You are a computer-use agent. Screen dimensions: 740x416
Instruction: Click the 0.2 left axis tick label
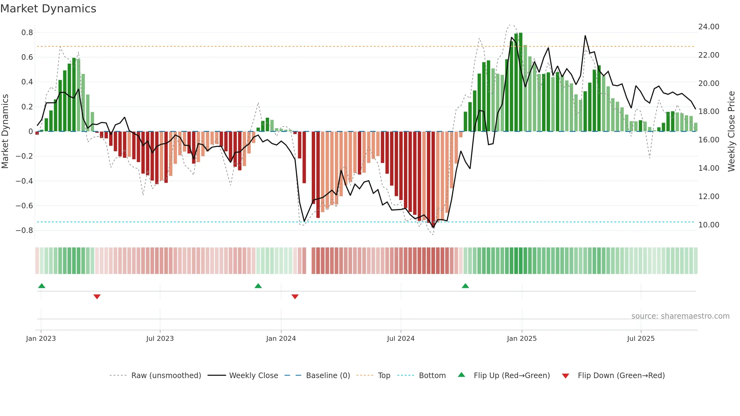point(27,107)
